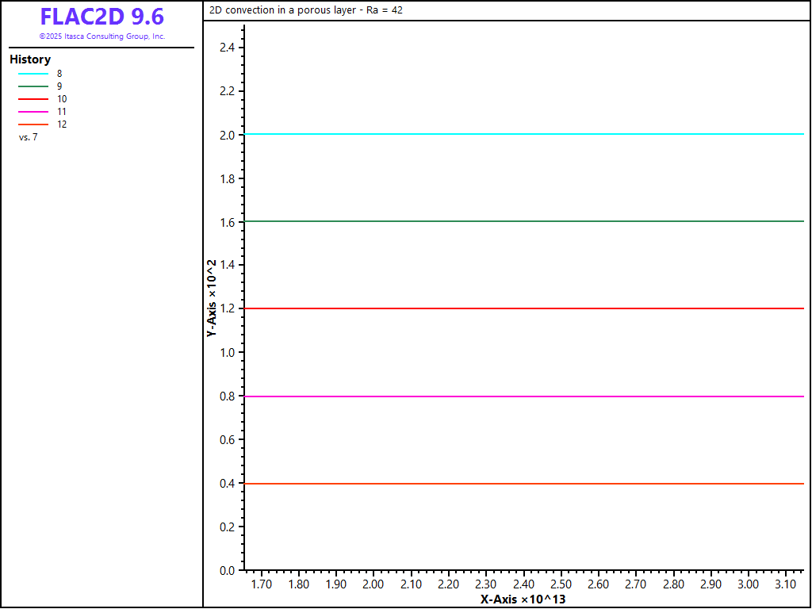Select the 'vs. 7' legend entry
Viewport: 812px width, 609px height.
28,137
